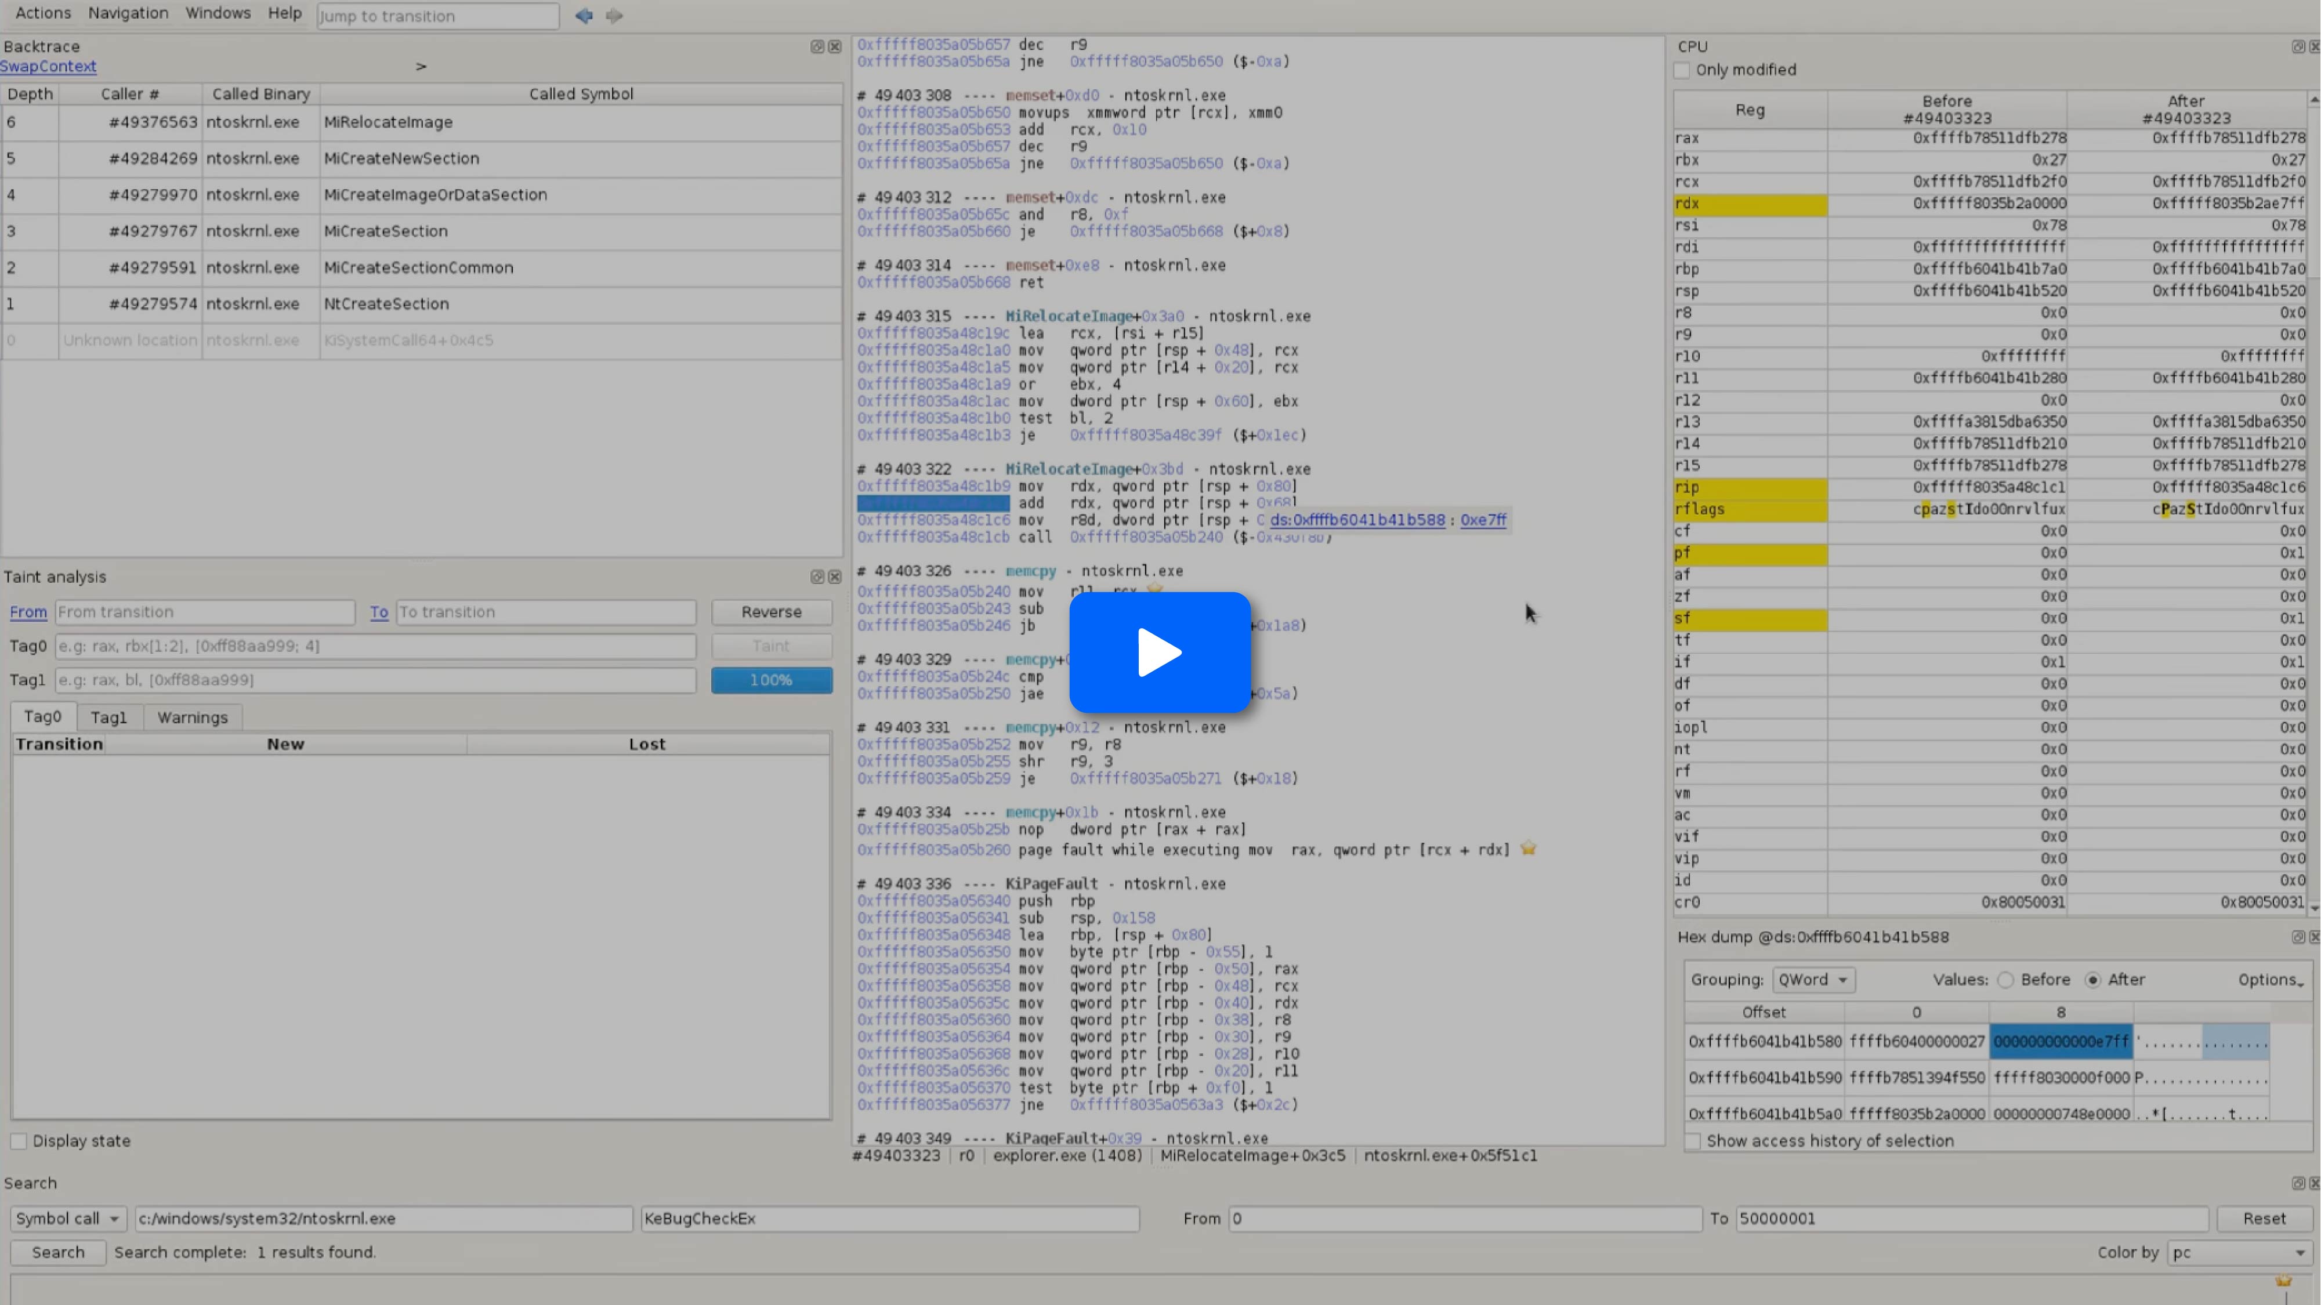Click the Jump to transition field

(438, 16)
